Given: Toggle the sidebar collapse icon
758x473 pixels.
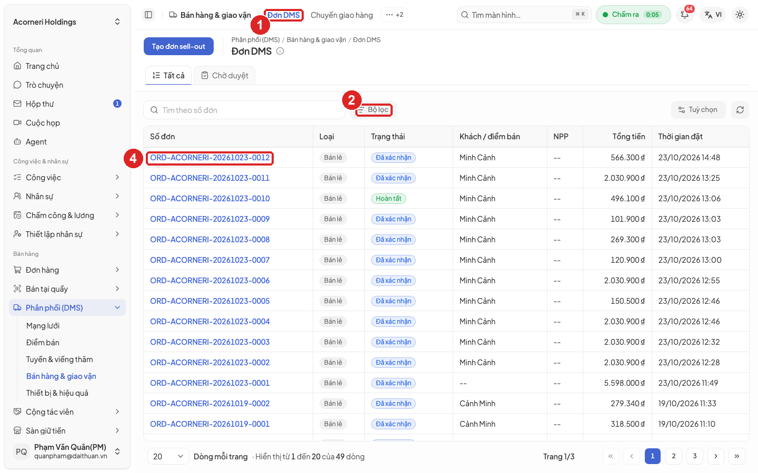Looking at the screenshot, I should click(x=148, y=15).
